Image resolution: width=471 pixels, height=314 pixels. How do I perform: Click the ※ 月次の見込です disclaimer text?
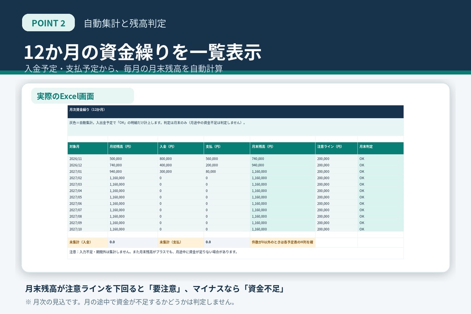point(130,302)
